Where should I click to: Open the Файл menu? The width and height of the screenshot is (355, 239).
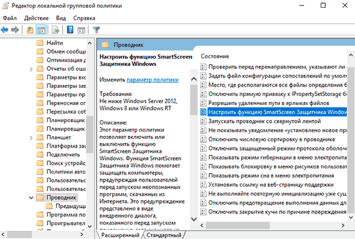[9, 18]
